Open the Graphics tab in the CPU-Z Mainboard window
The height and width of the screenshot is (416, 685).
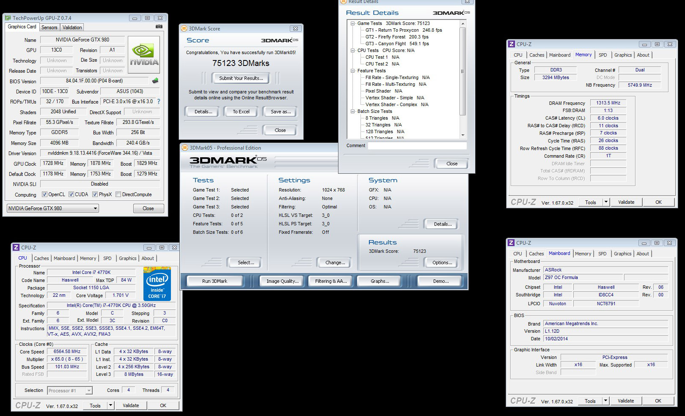[623, 254]
